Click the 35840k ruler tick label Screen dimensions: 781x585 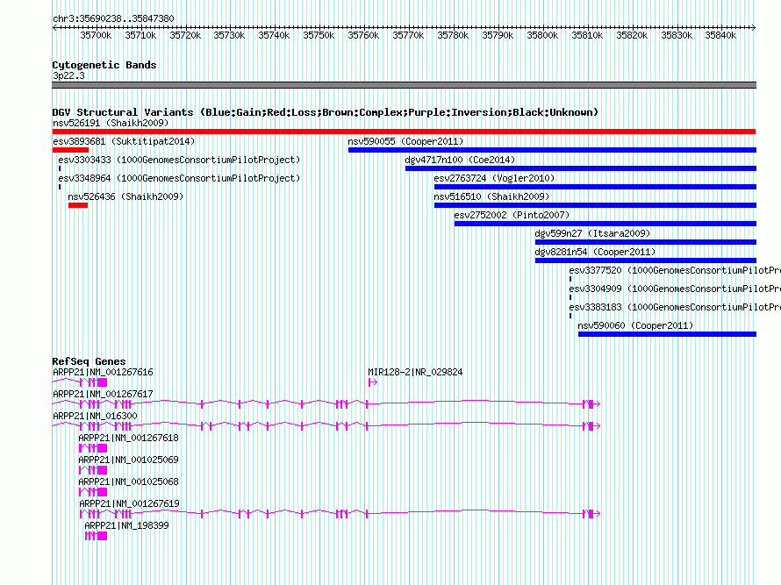pos(720,35)
